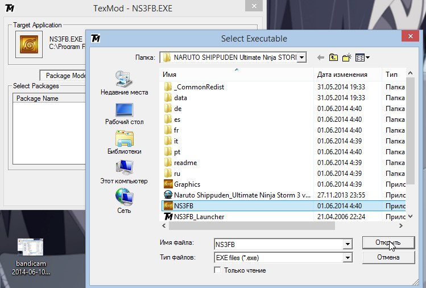Toggle Только чтение read-only checkbox
426x288 pixels.
pos(217,270)
